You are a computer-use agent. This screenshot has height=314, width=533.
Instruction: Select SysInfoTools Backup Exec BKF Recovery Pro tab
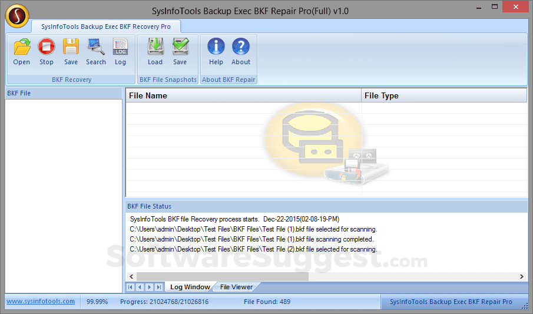pos(106,27)
